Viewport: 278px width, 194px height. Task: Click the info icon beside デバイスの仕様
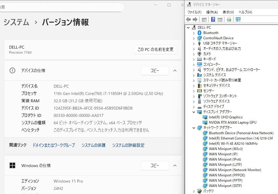click(x=12, y=71)
